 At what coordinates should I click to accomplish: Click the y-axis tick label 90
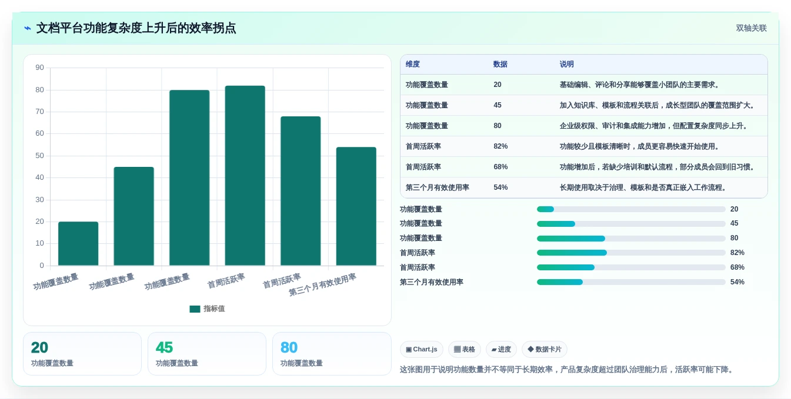point(39,68)
